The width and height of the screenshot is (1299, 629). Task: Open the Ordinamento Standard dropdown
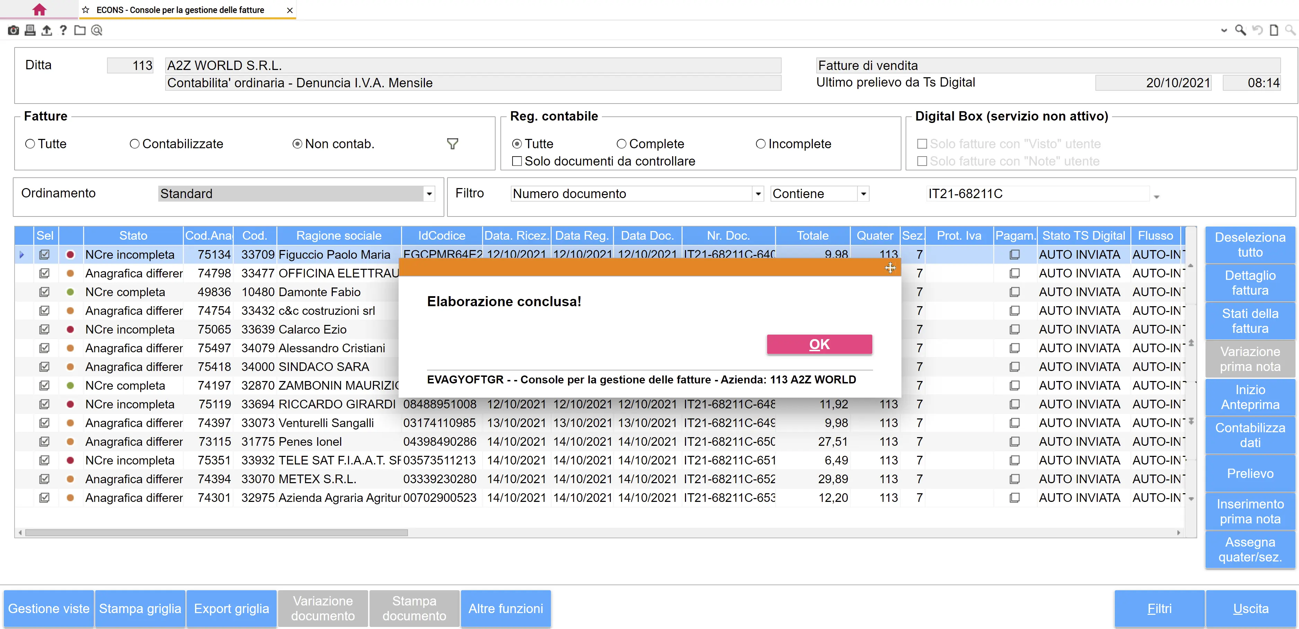(429, 194)
